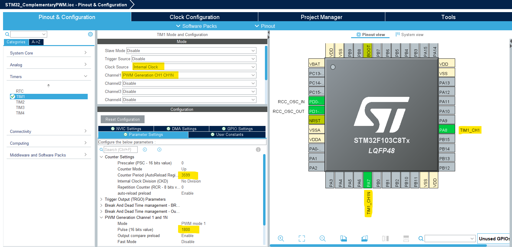This screenshot has height=247, width=512.
Task: Select green PA7 pin on chip
Action: 368,180
